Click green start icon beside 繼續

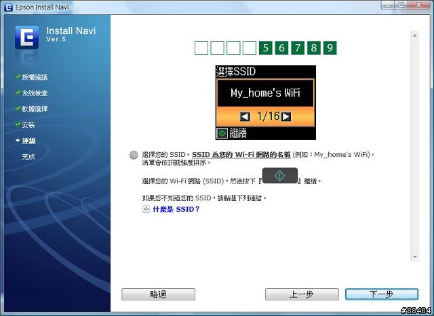(x=222, y=133)
